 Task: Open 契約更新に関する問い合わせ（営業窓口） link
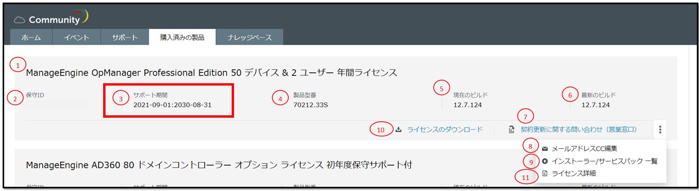pos(578,130)
